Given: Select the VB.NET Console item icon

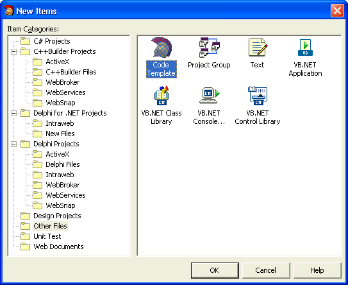Looking at the screenshot, I should pos(210,96).
